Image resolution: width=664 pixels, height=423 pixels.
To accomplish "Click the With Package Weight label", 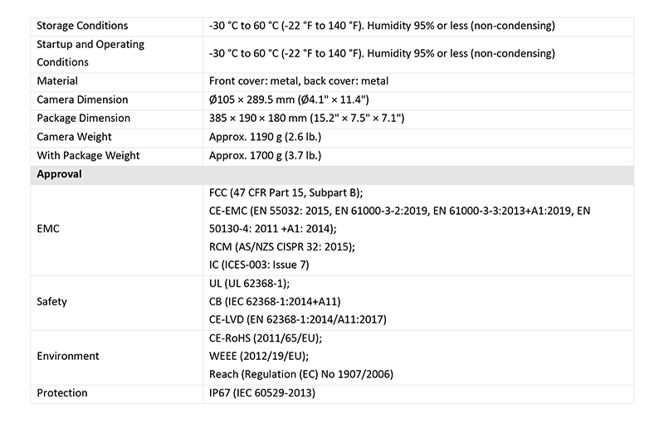I will point(89,155).
